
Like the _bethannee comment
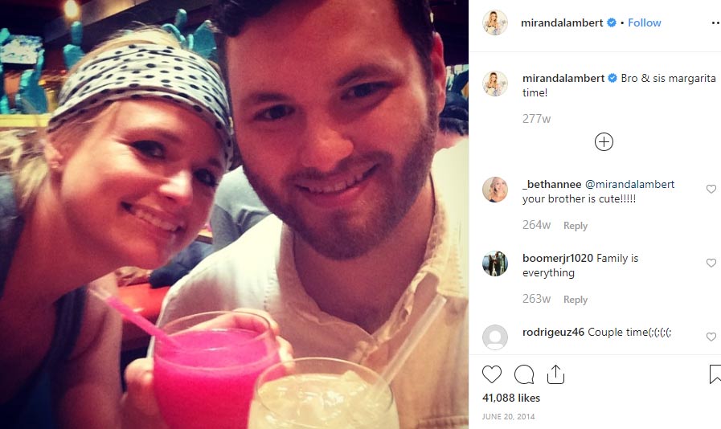coord(711,189)
